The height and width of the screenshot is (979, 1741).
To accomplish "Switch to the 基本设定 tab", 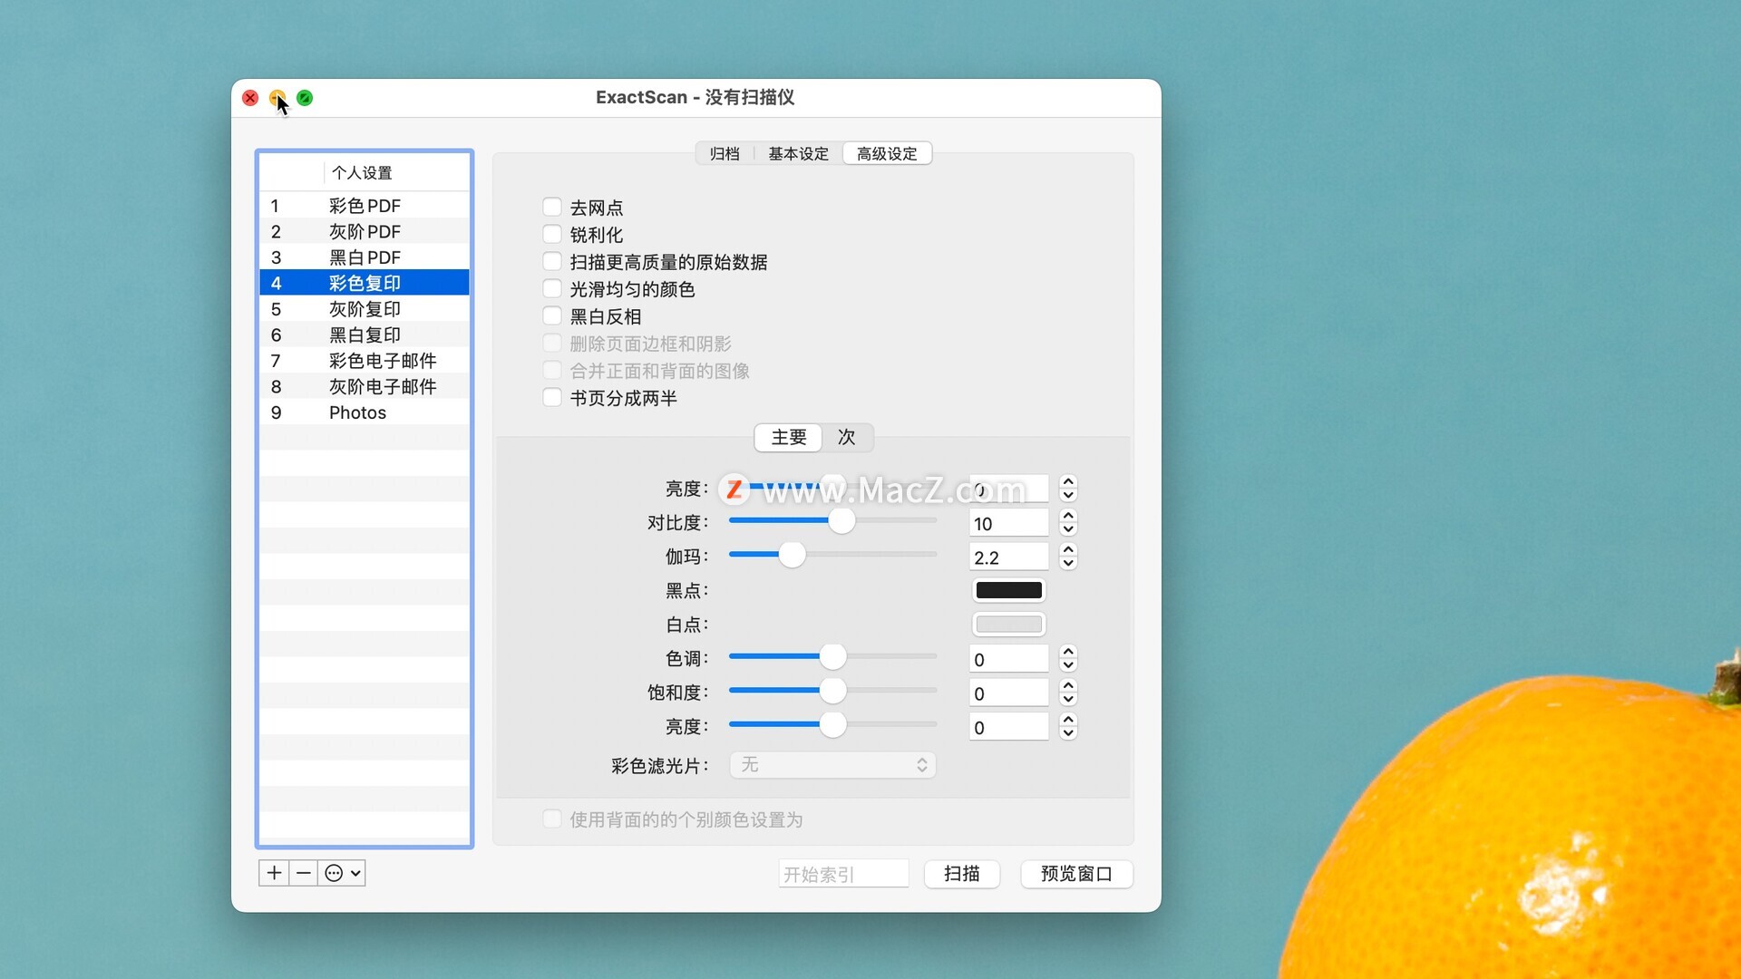I will [x=798, y=154].
